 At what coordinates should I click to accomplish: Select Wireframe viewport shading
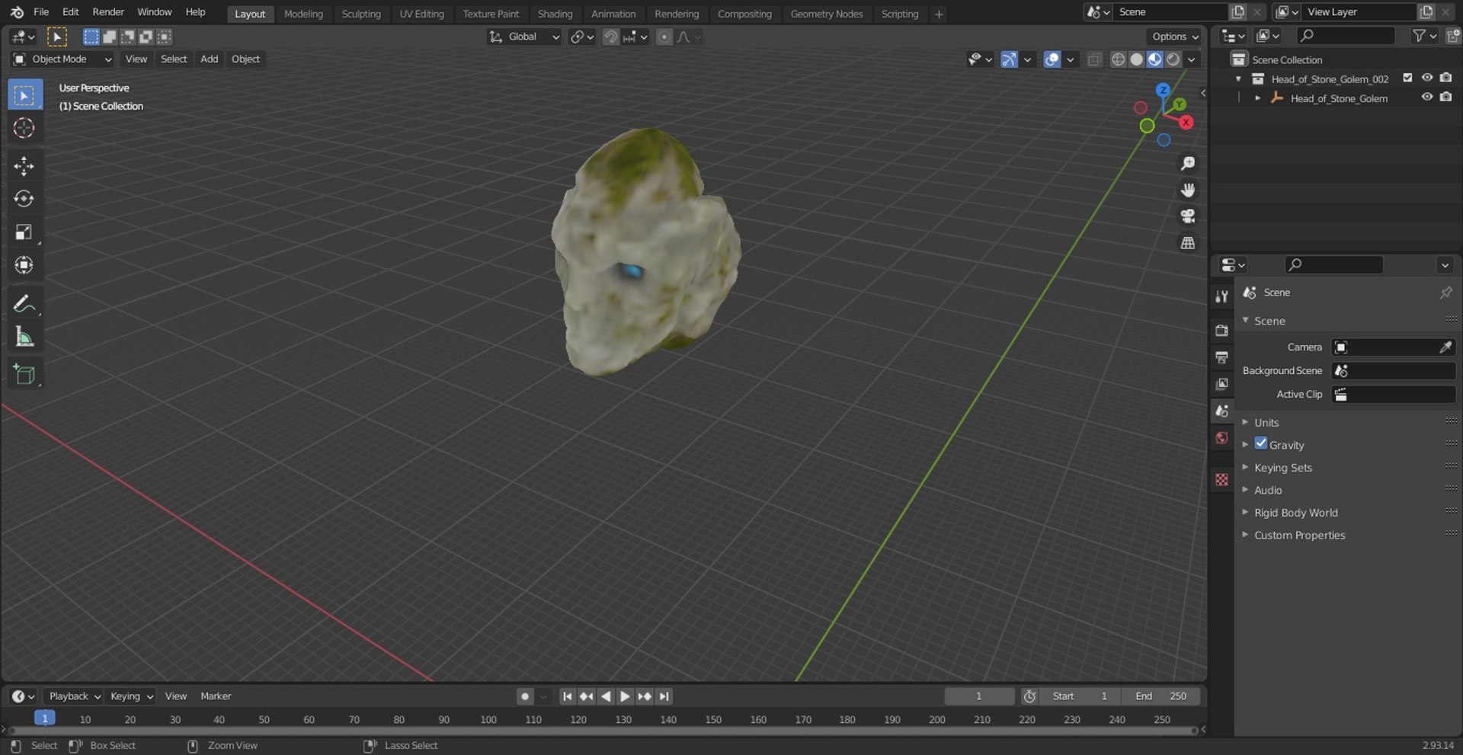click(1118, 59)
